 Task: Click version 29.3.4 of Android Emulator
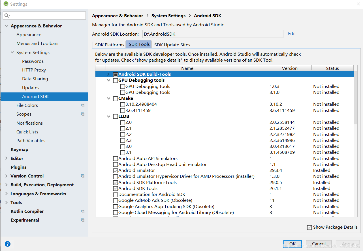(x=276, y=171)
